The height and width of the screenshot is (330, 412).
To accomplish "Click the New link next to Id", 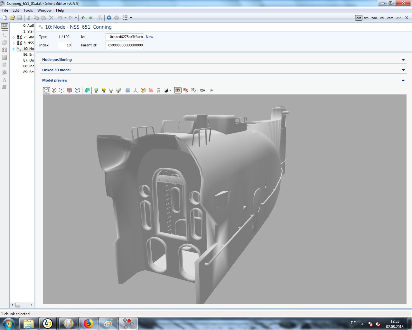I will pos(149,37).
